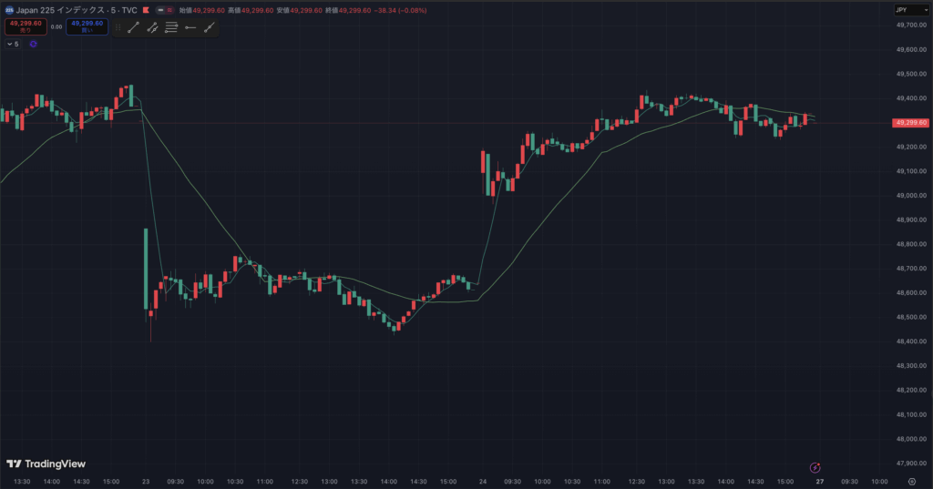Select the trend line drawing tool
Screen dimensions: 933x489
pyautogui.click(x=133, y=27)
